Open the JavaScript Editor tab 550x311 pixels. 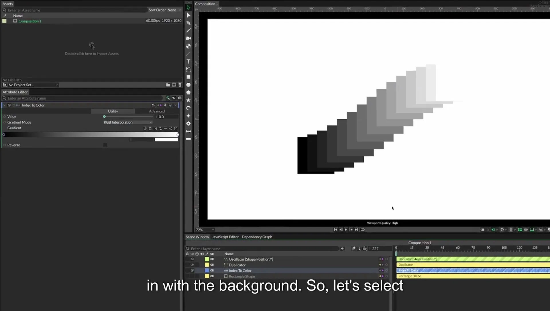pyautogui.click(x=225, y=237)
